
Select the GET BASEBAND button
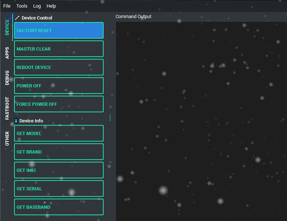point(59,207)
